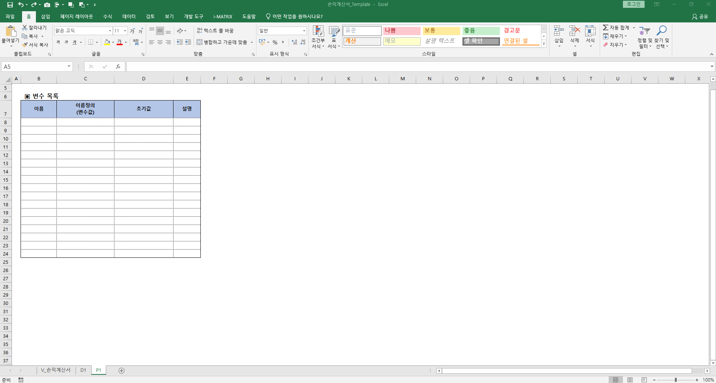The width and height of the screenshot is (716, 383).
Task: Click the 공유 (Share) button
Action: click(700, 16)
